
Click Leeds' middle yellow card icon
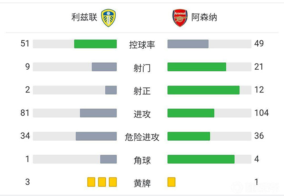[x=102, y=182]
